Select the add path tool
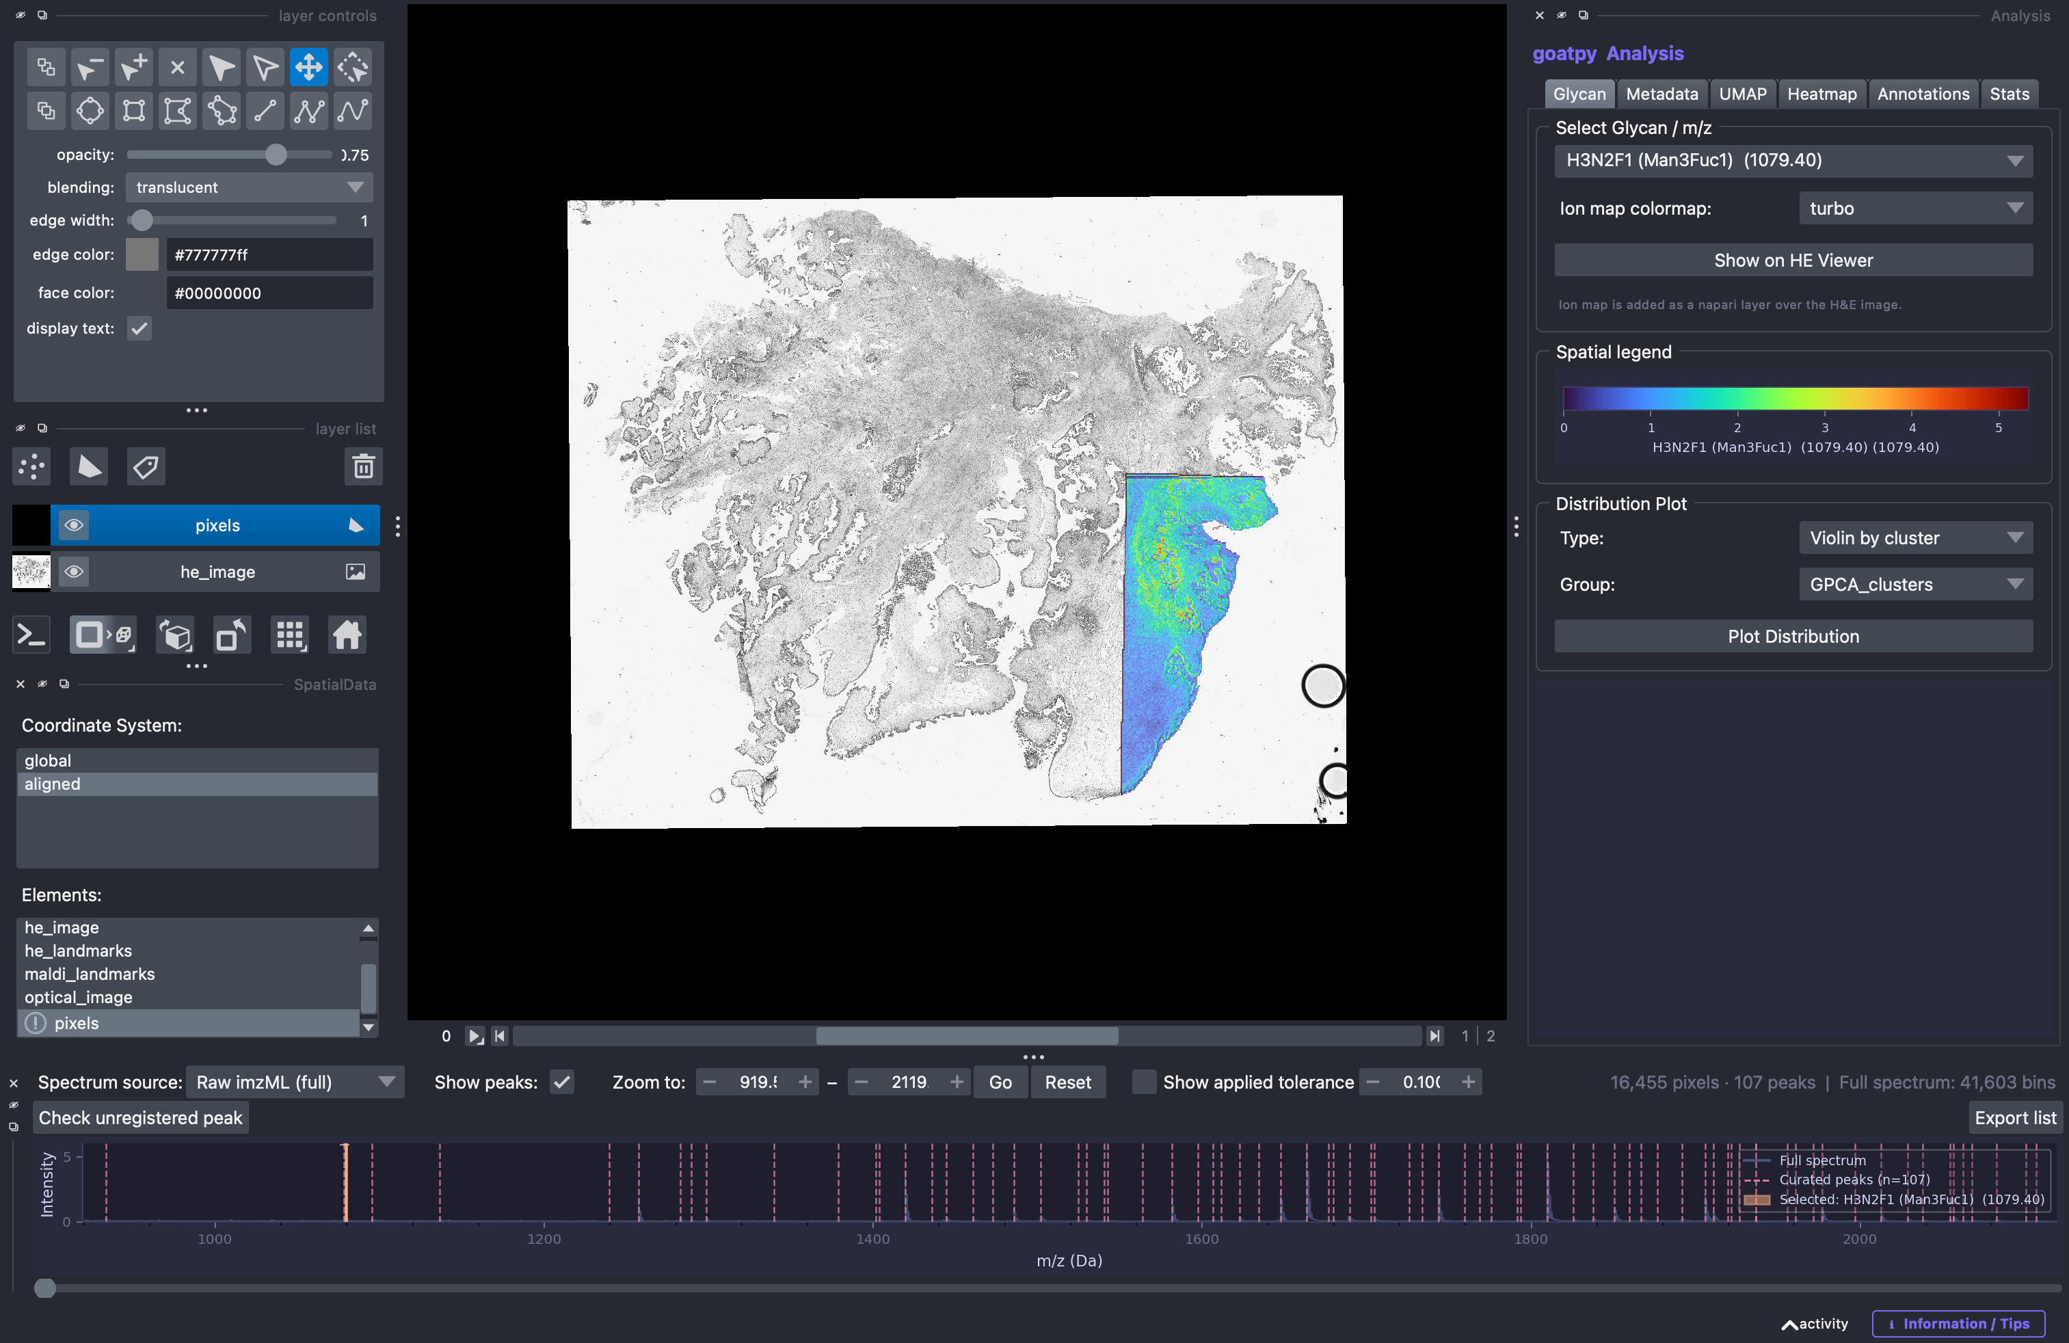The image size is (2069, 1343). 353,111
